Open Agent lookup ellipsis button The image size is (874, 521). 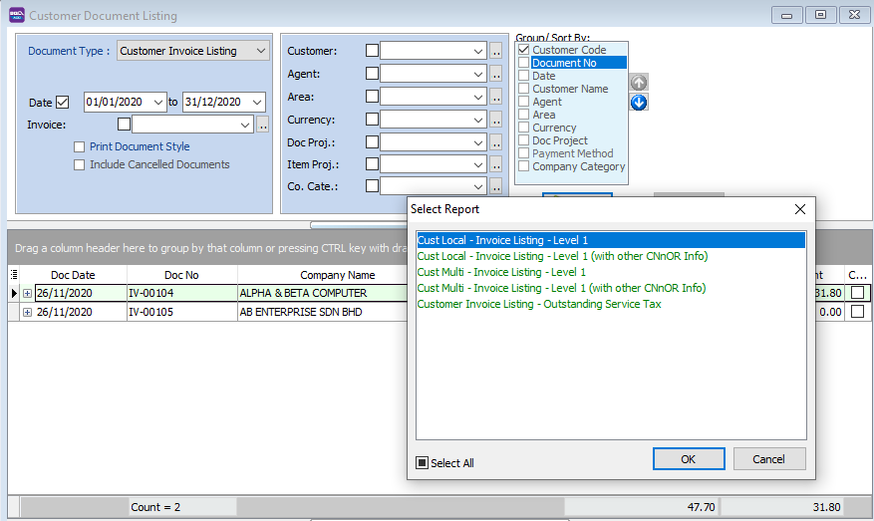[495, 74]
